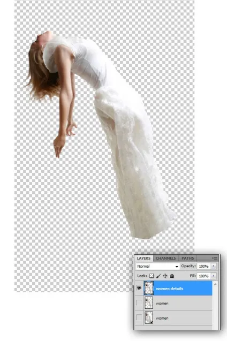Enable lock image pixels brush icon

click(x=158, y=276)
